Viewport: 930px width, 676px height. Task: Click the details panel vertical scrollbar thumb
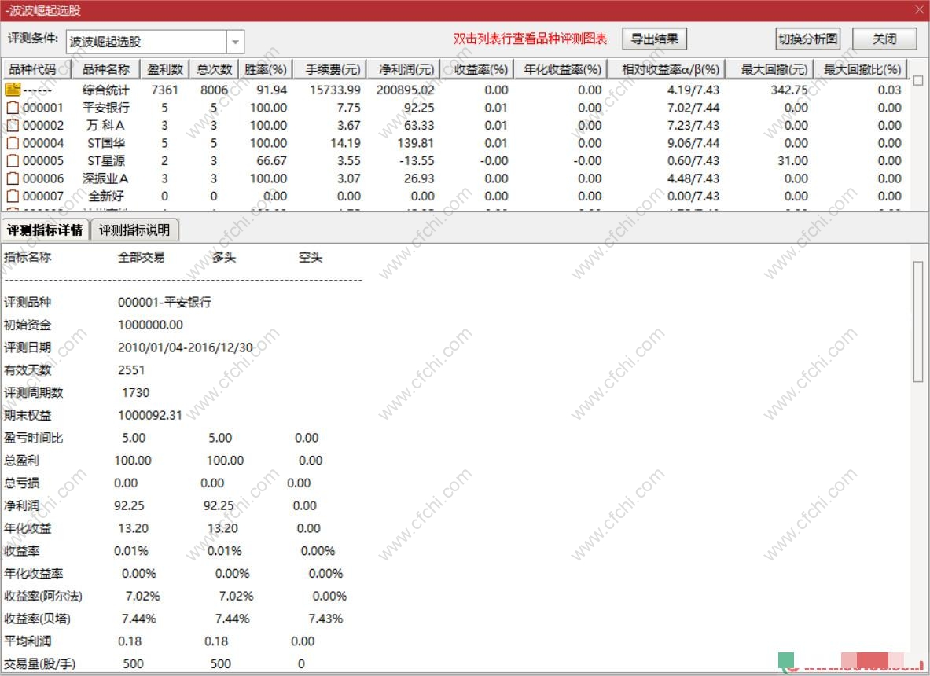[x=918, y=321]
